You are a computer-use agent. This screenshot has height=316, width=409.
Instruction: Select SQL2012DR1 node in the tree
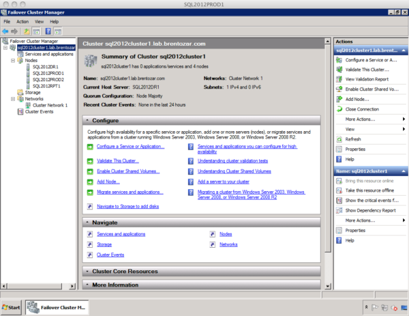[46, 67]
